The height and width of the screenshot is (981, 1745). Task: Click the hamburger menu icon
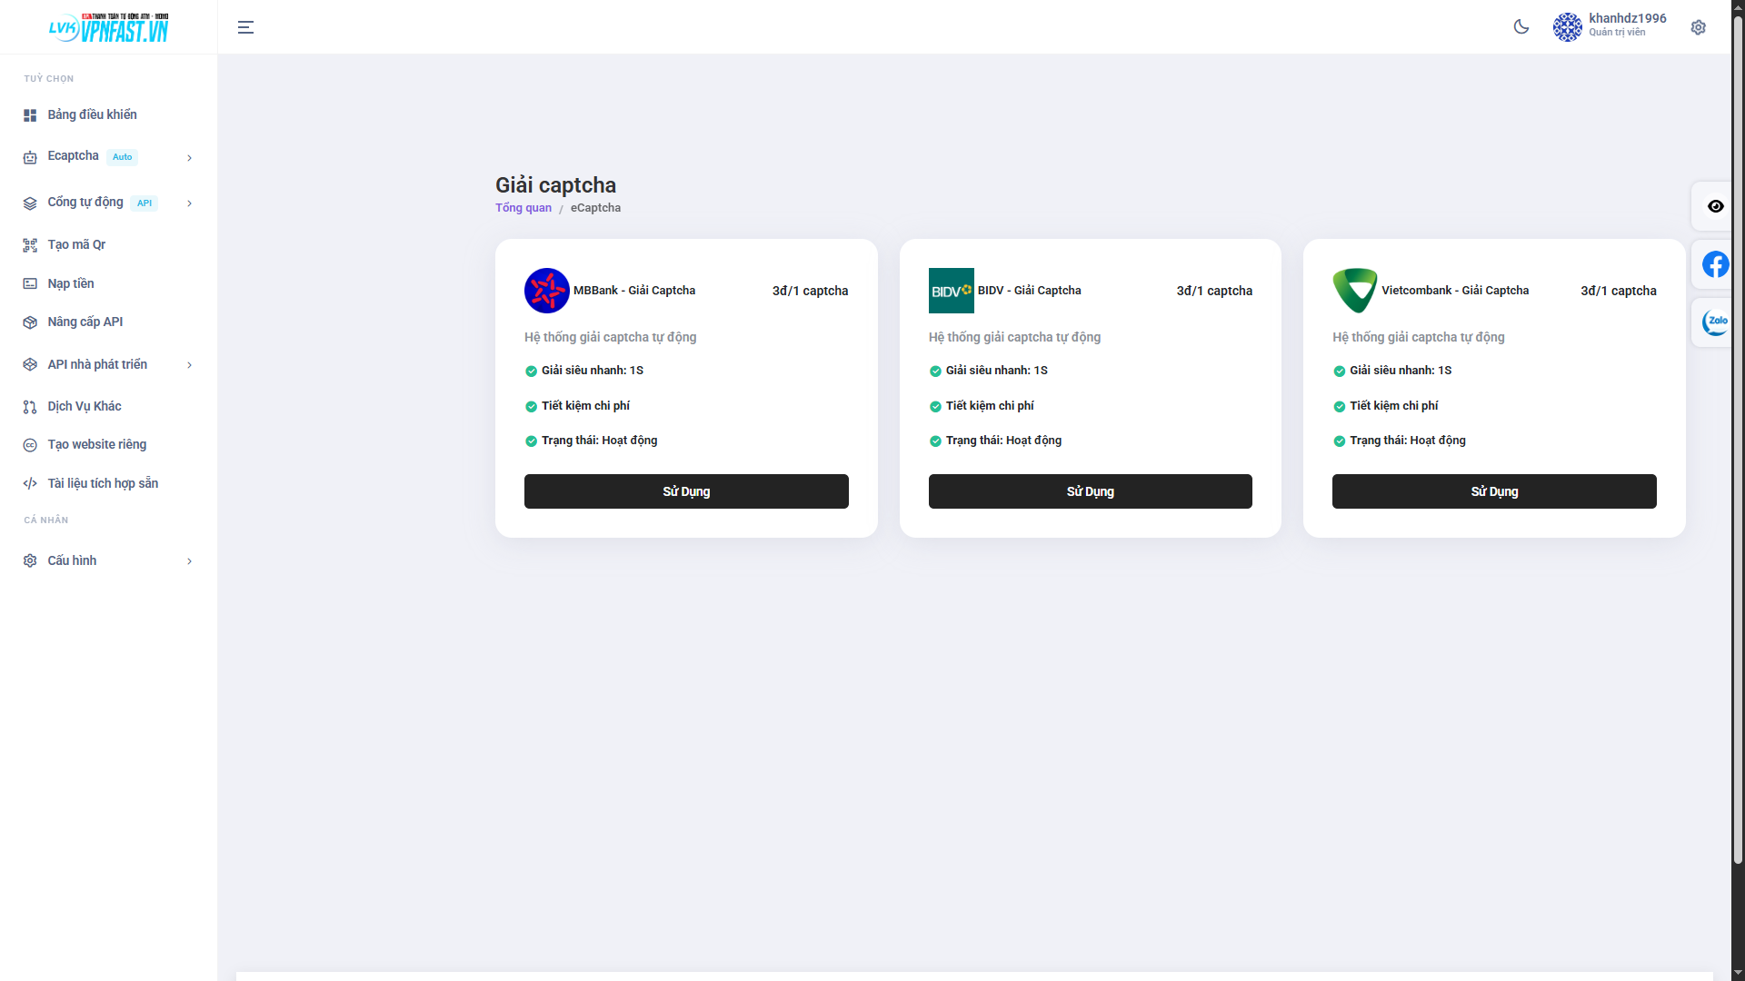click(x=245, y=27)
